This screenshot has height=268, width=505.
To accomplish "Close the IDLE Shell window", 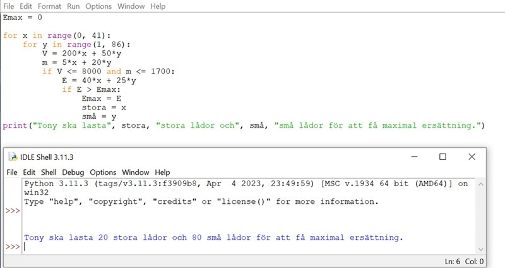I will (472, 157).
